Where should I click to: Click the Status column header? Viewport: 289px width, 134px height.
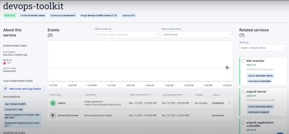pyautogui.click(x=216, y=95)
